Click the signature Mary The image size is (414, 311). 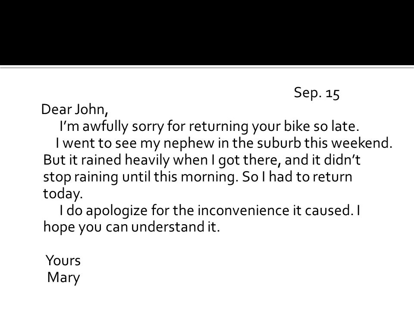coord(63,278)
